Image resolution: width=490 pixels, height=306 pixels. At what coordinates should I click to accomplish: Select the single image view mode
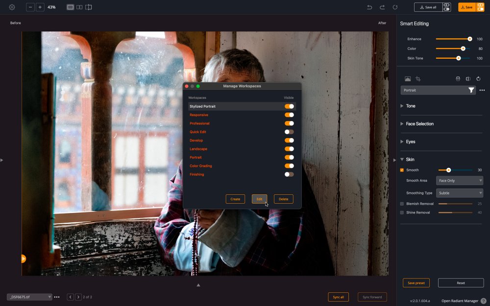[70, 7]
